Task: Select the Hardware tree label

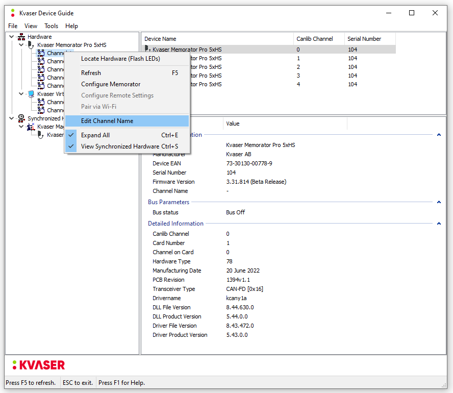Action: (40, 37)
